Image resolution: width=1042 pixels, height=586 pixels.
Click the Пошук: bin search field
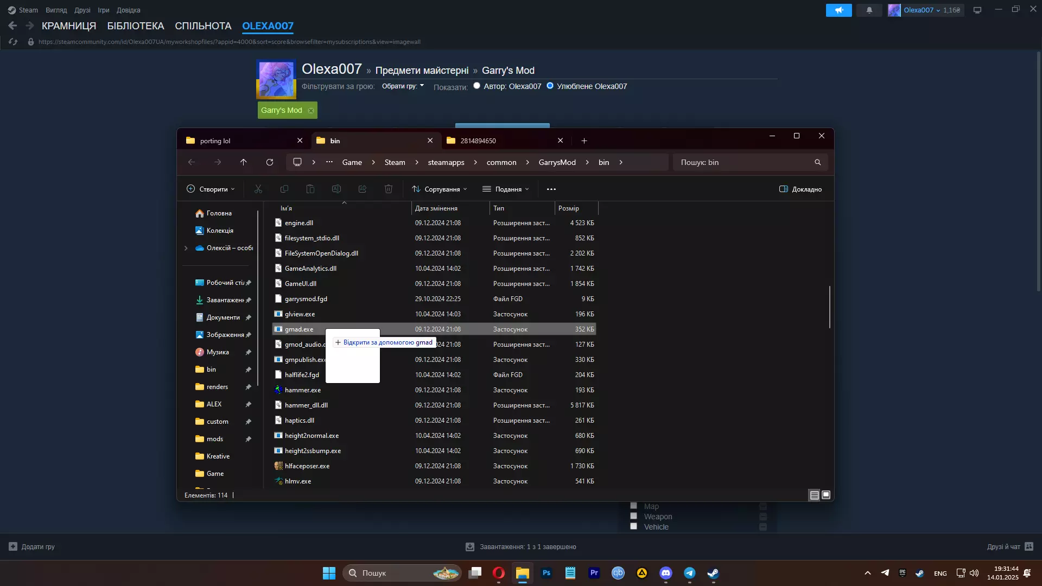[744, 162]
